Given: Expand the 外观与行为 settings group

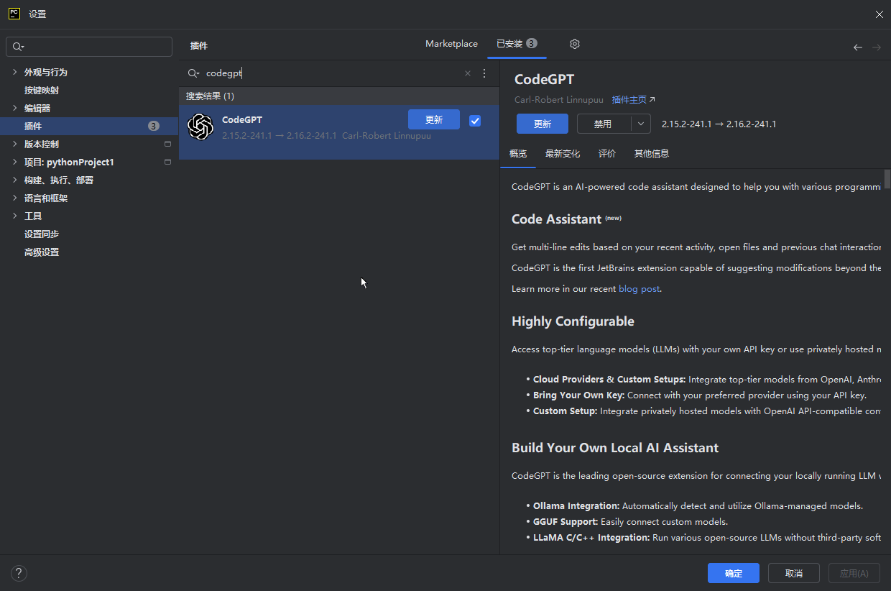Looking at the screenshot, I should pyautogui.click(x=14, y=72).
